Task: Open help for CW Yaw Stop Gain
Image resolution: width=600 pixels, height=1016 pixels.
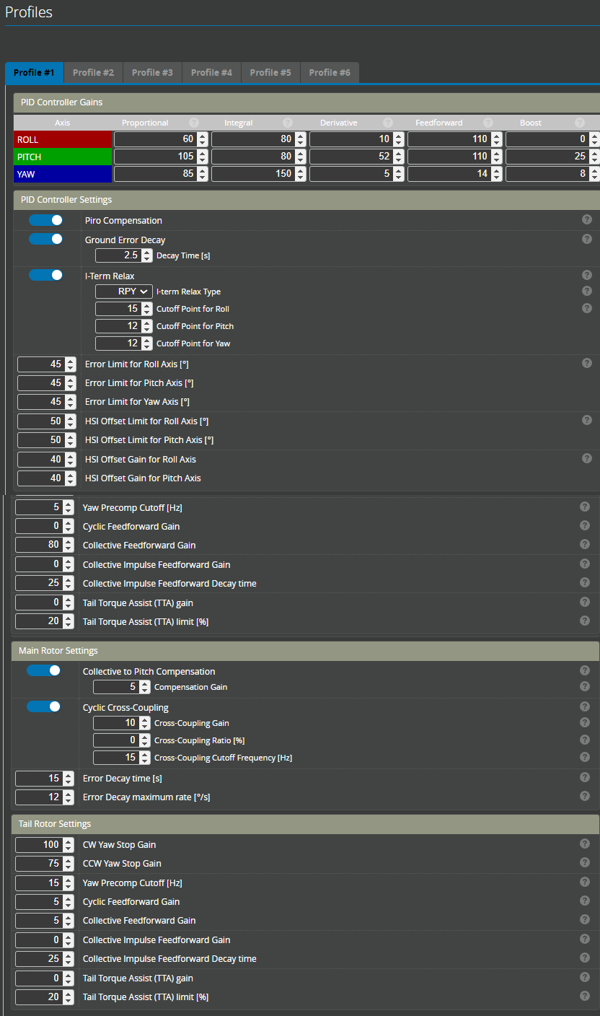Action: (585, 843)
